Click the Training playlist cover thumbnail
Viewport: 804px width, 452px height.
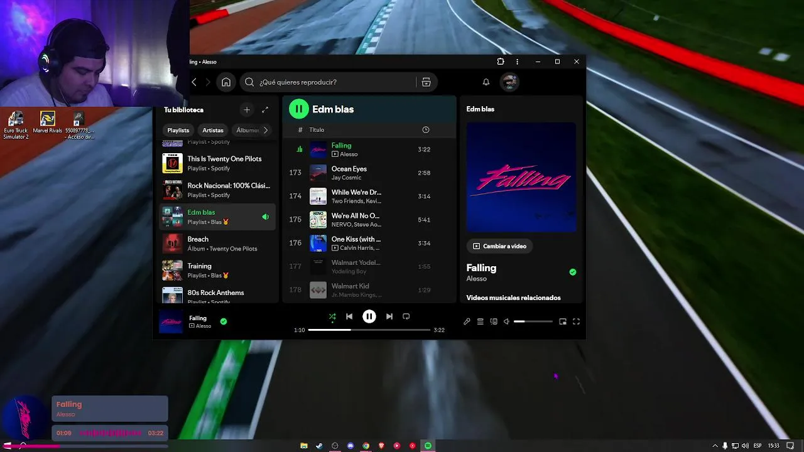click(x=173, y=270)
